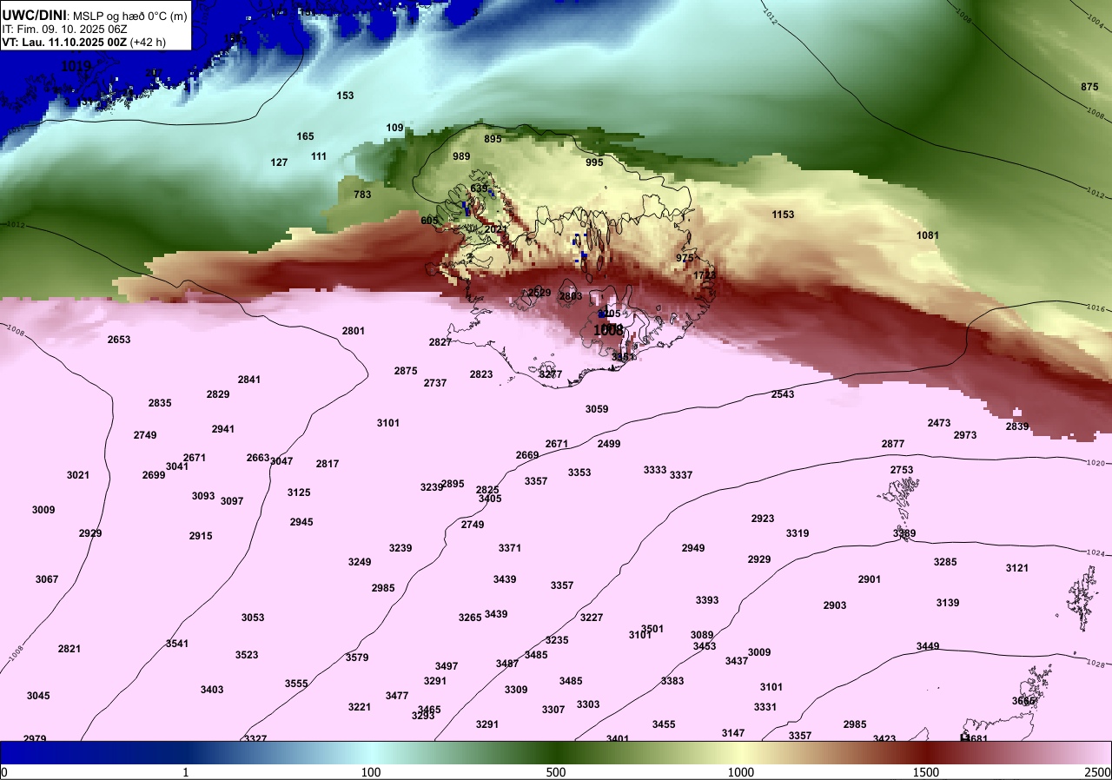Click the map value 875

[1089, 87]
